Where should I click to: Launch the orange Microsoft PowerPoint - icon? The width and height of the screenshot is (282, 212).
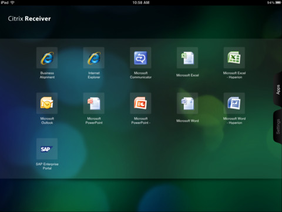[x=140, y=103]
